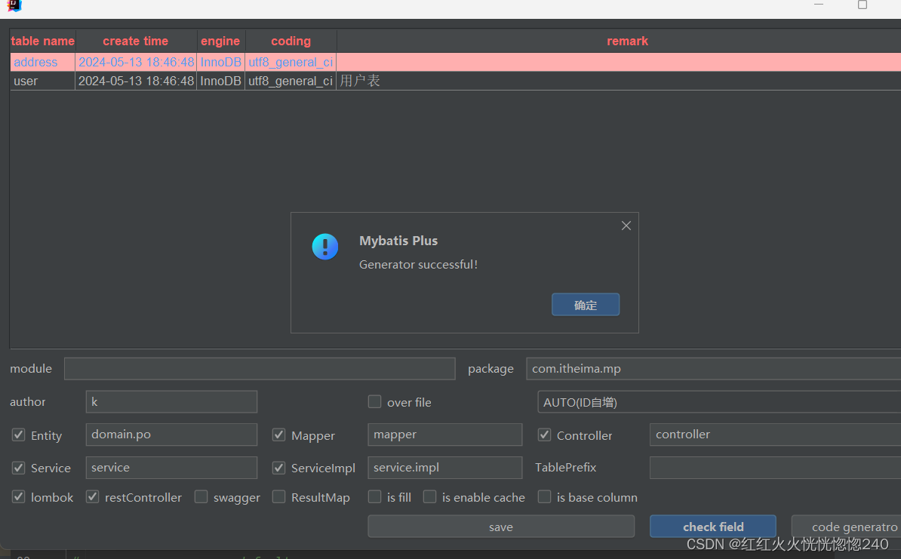
Task: Click the Generator successful! message
Action: click(x=418, y=264)
